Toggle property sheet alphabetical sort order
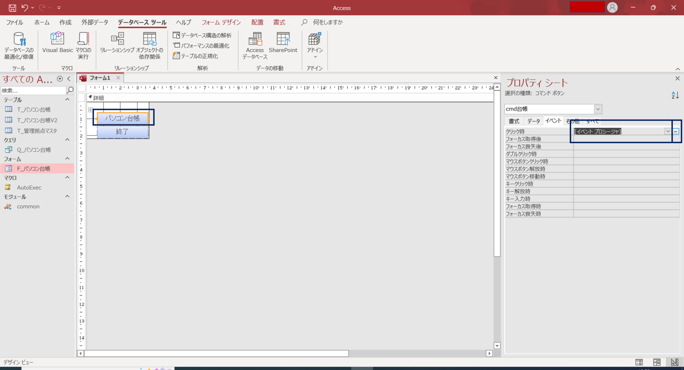 675,95
